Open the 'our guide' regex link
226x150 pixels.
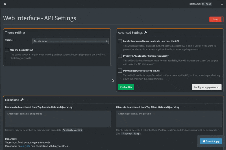(25, 146)
